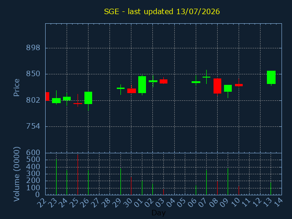
Task: Select the green volume bar on day 09
Action: coord(228,182)
